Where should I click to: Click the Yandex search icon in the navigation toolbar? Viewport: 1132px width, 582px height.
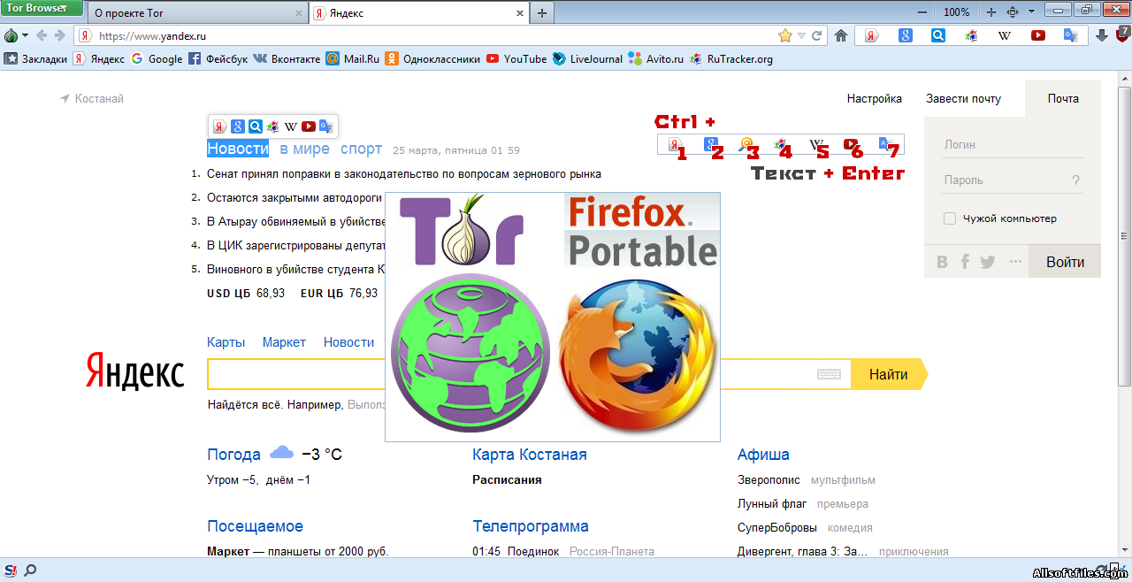click(871, 35)
